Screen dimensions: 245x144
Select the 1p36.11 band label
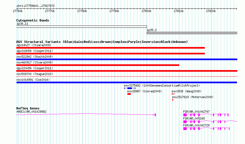point(22,24)
